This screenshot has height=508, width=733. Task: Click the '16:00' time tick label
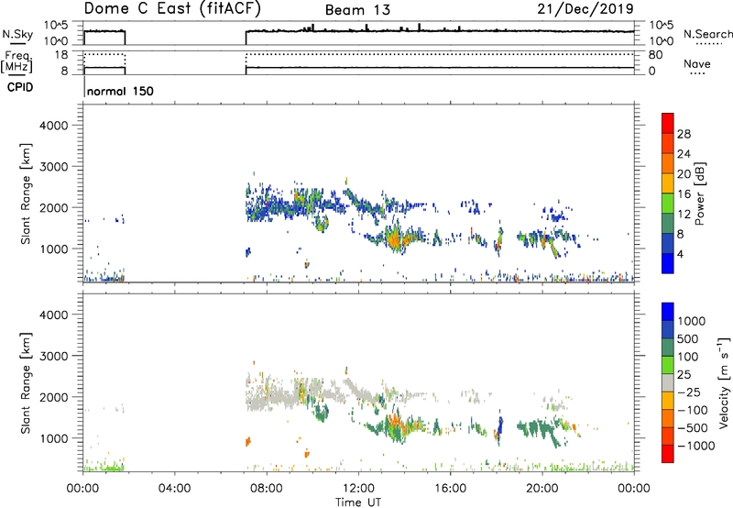(x=450, y=489)
